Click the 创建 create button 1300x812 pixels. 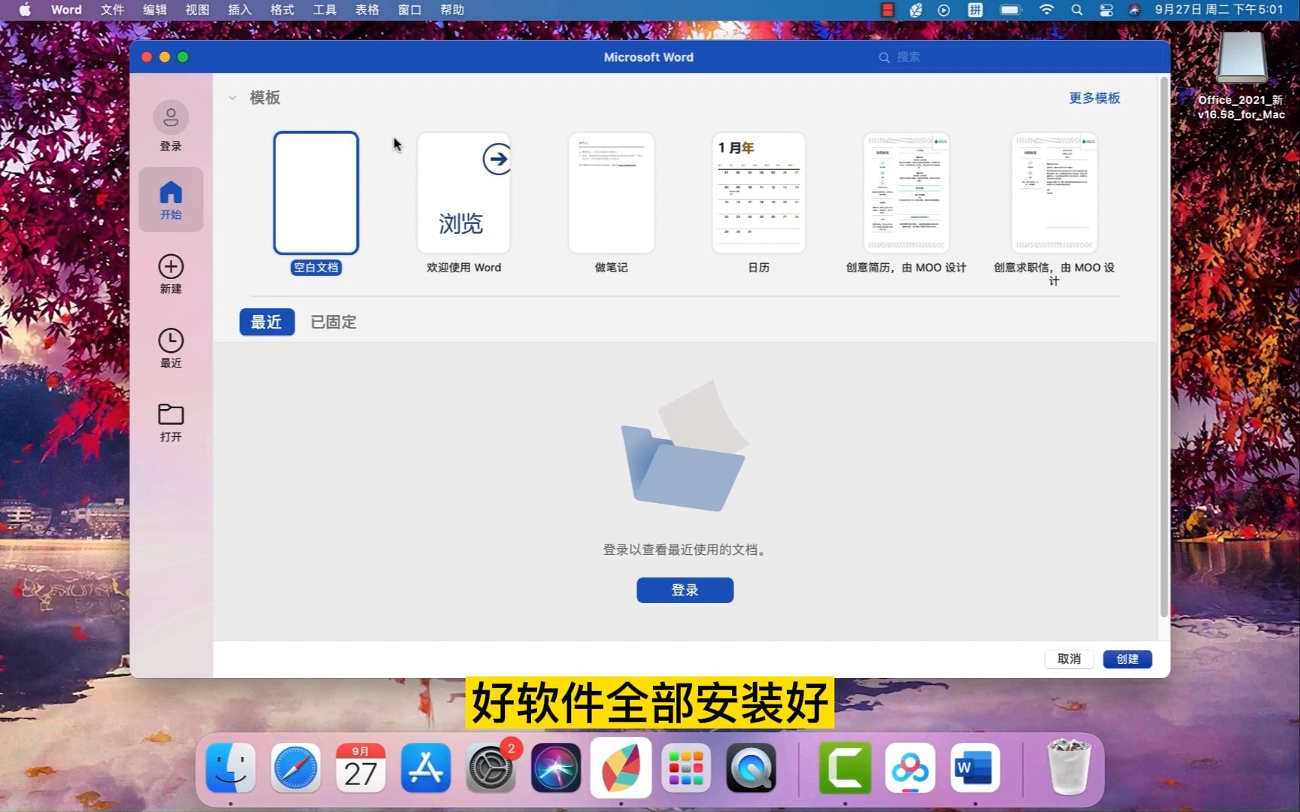(x=1127, y=659)
